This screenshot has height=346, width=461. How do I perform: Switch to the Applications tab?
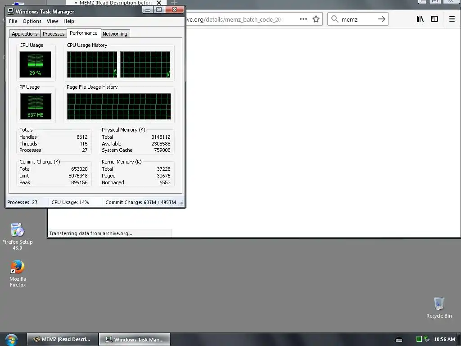(x=25, y=33)
